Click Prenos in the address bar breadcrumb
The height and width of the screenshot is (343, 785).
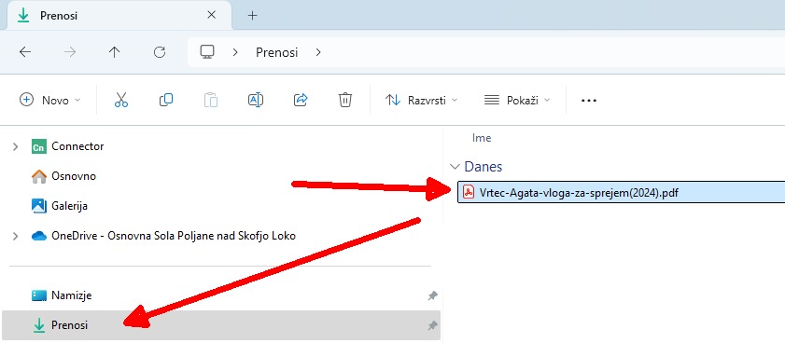point(277,52)
